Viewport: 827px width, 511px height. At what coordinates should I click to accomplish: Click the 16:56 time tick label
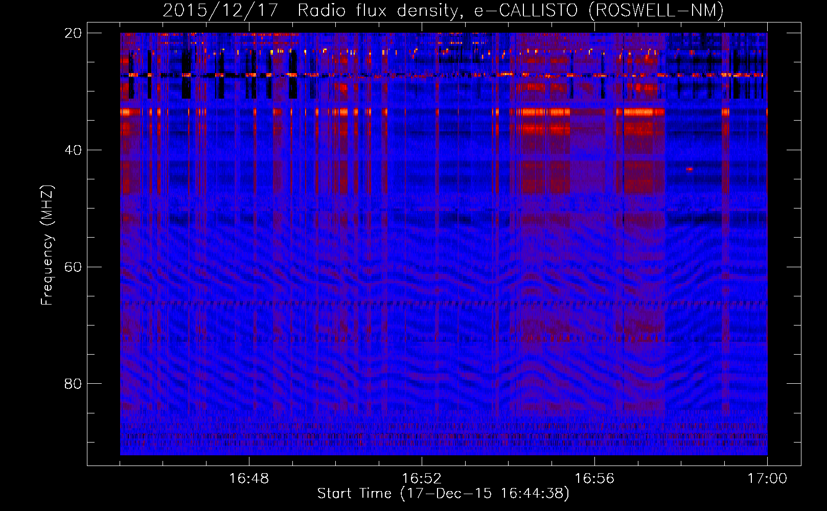coord(594,479)
